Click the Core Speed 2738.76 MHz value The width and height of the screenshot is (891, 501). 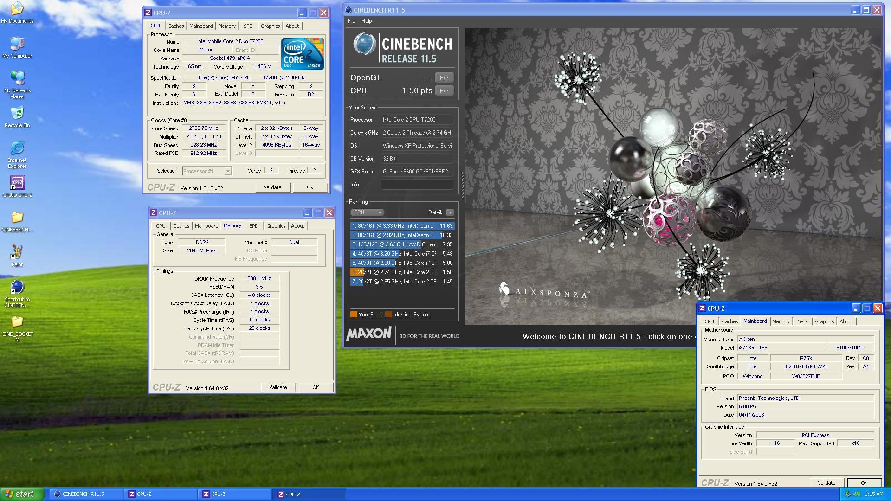coord(203,128)
